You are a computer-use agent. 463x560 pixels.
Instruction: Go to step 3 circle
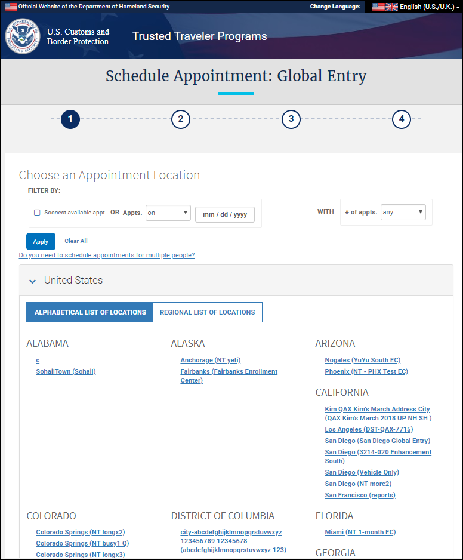tap(291, 119)
